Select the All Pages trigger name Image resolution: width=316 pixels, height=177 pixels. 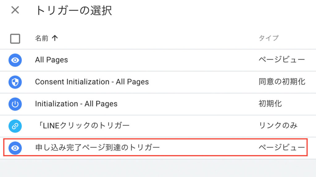(52, 60)
